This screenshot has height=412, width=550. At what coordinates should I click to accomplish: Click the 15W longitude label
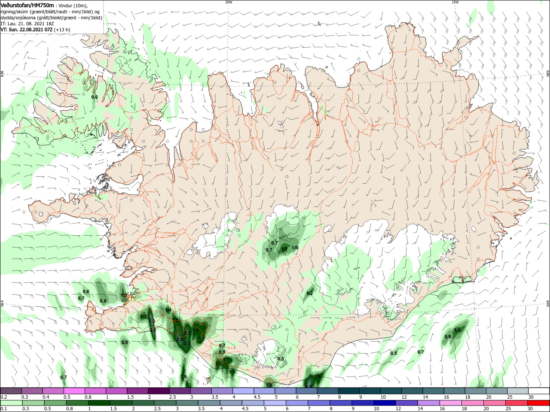click(x=455, y=2)
